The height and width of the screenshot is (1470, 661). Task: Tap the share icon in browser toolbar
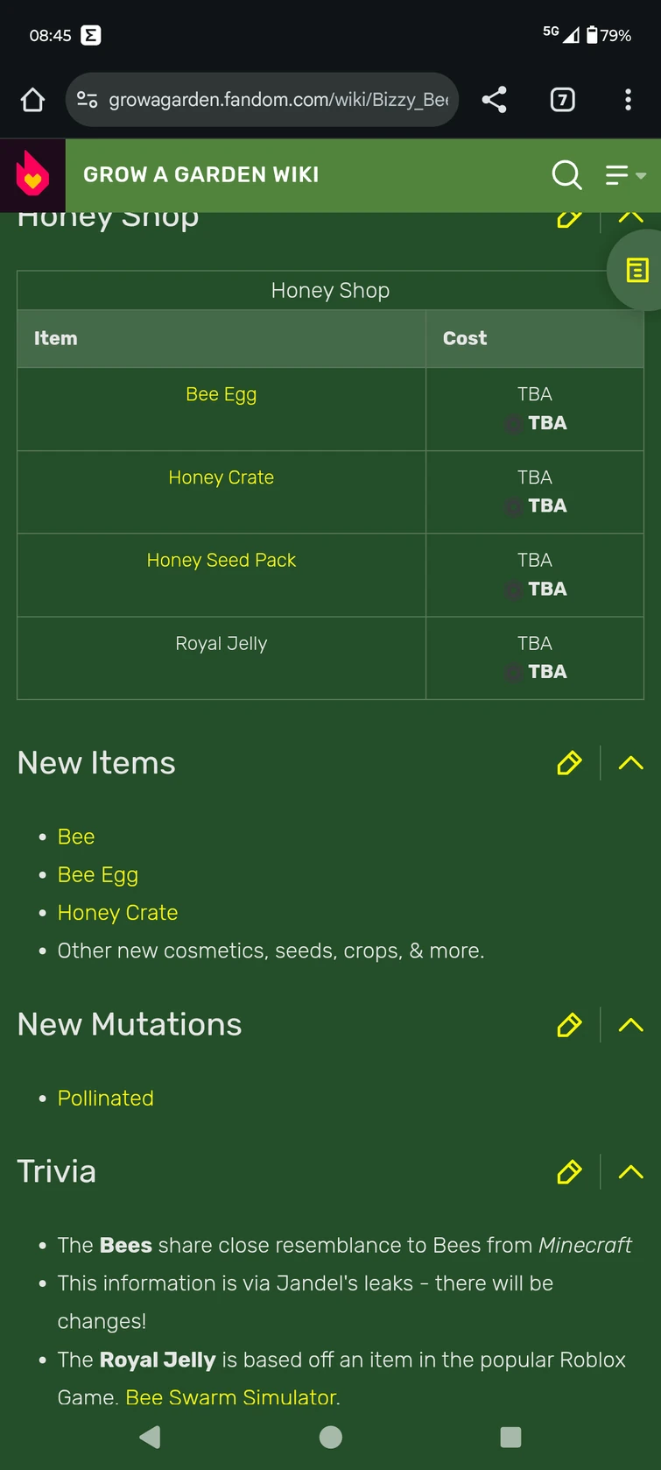495,100
